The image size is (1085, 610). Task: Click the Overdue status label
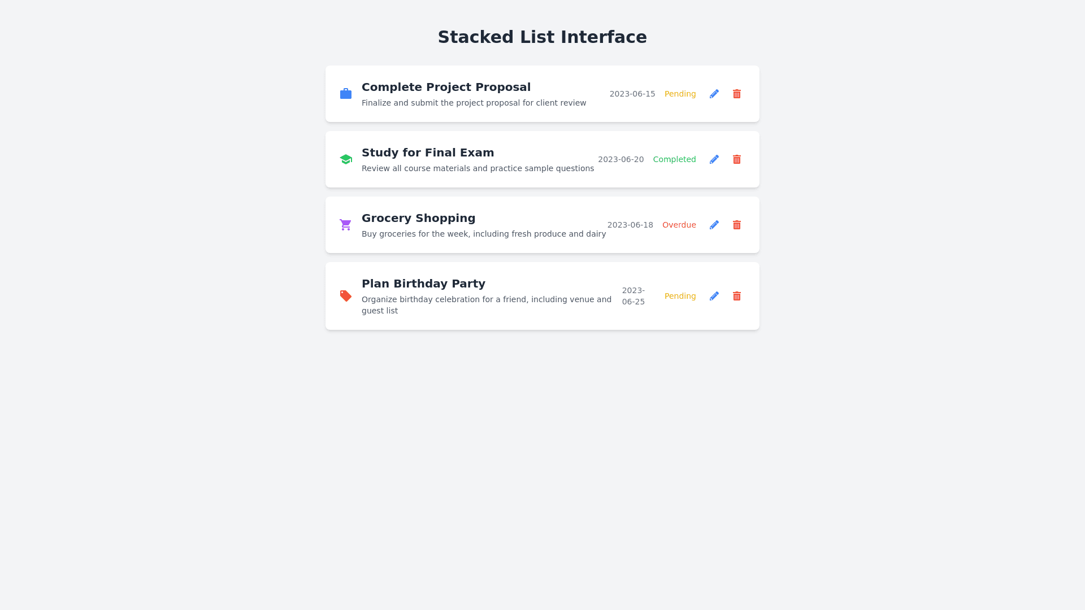(679, 225)
